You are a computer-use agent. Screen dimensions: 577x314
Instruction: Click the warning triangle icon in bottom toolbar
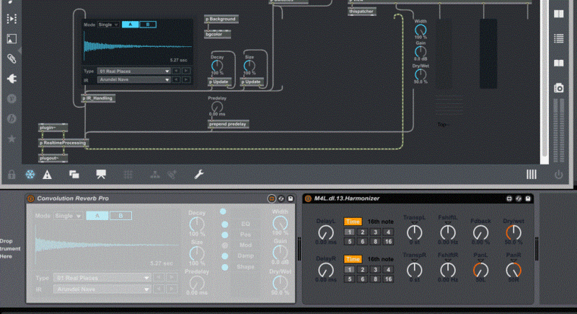[48, 174]
